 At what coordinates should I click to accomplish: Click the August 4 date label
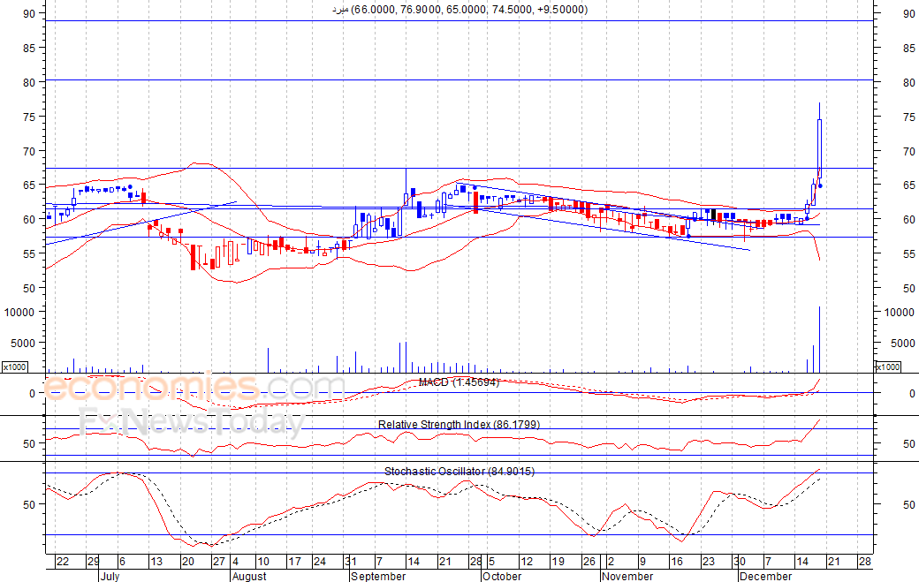click(236, 562)
